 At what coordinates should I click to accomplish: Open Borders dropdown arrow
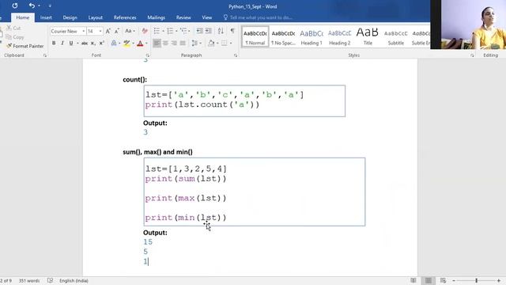click(x=231, y=43)
